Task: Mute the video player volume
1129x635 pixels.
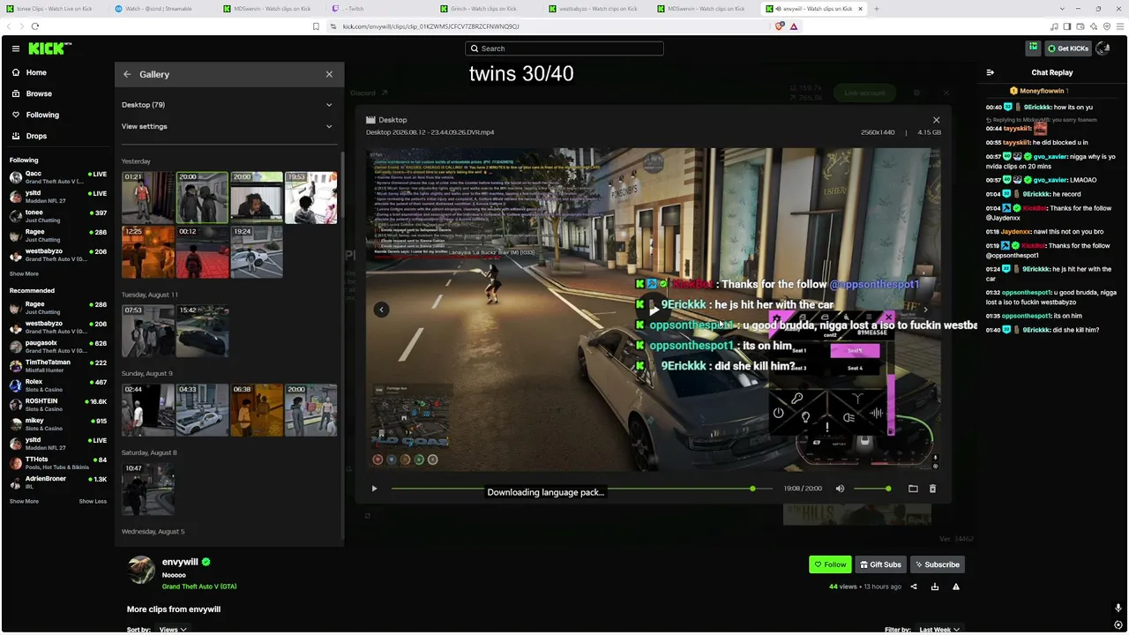Action: 840,489
